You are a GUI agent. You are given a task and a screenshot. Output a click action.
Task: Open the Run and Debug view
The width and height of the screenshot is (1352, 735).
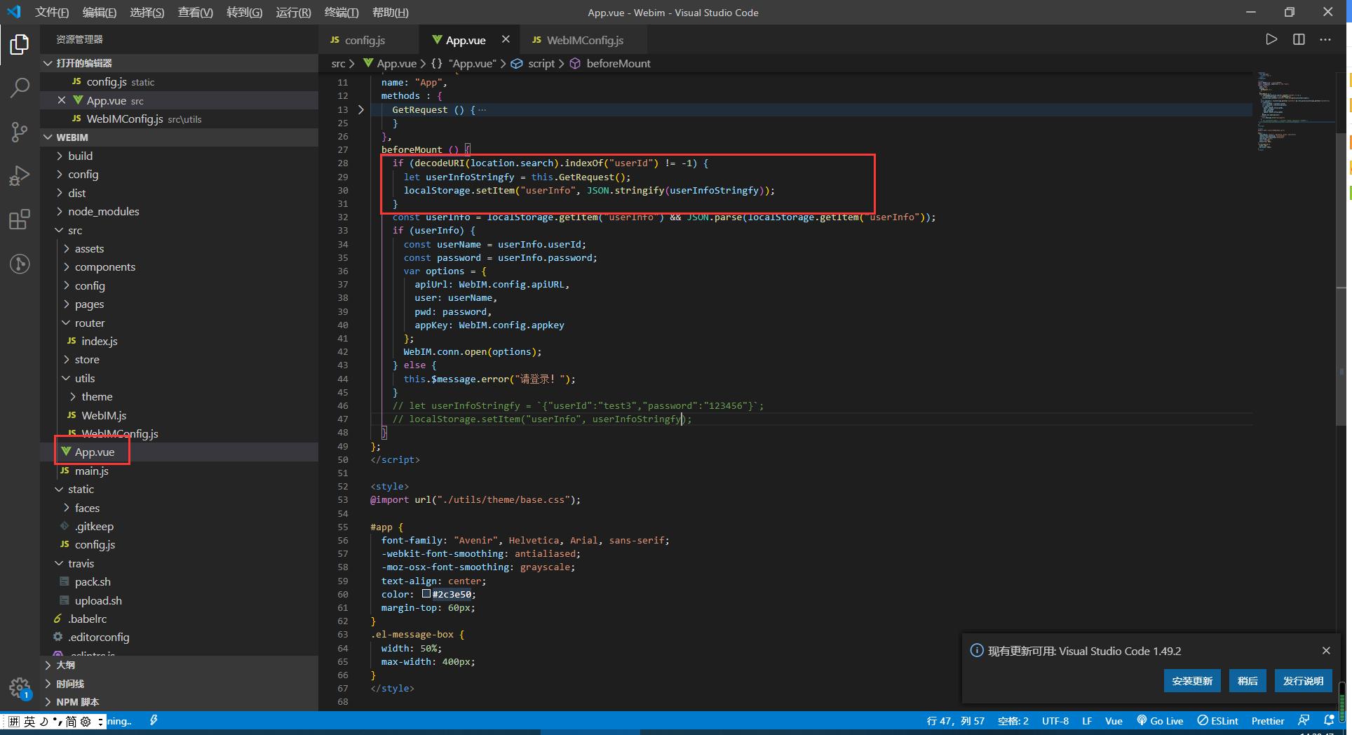pos(20,175)
